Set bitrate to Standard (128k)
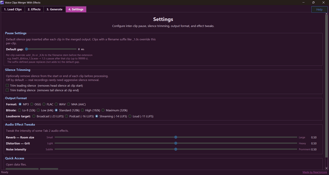 pyautogui.click(x=56, y=110)
